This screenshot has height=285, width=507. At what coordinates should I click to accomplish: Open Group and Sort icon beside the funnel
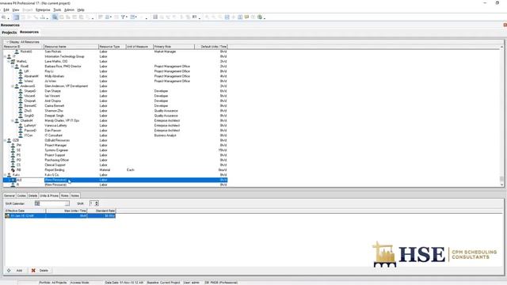click(132, 17)
